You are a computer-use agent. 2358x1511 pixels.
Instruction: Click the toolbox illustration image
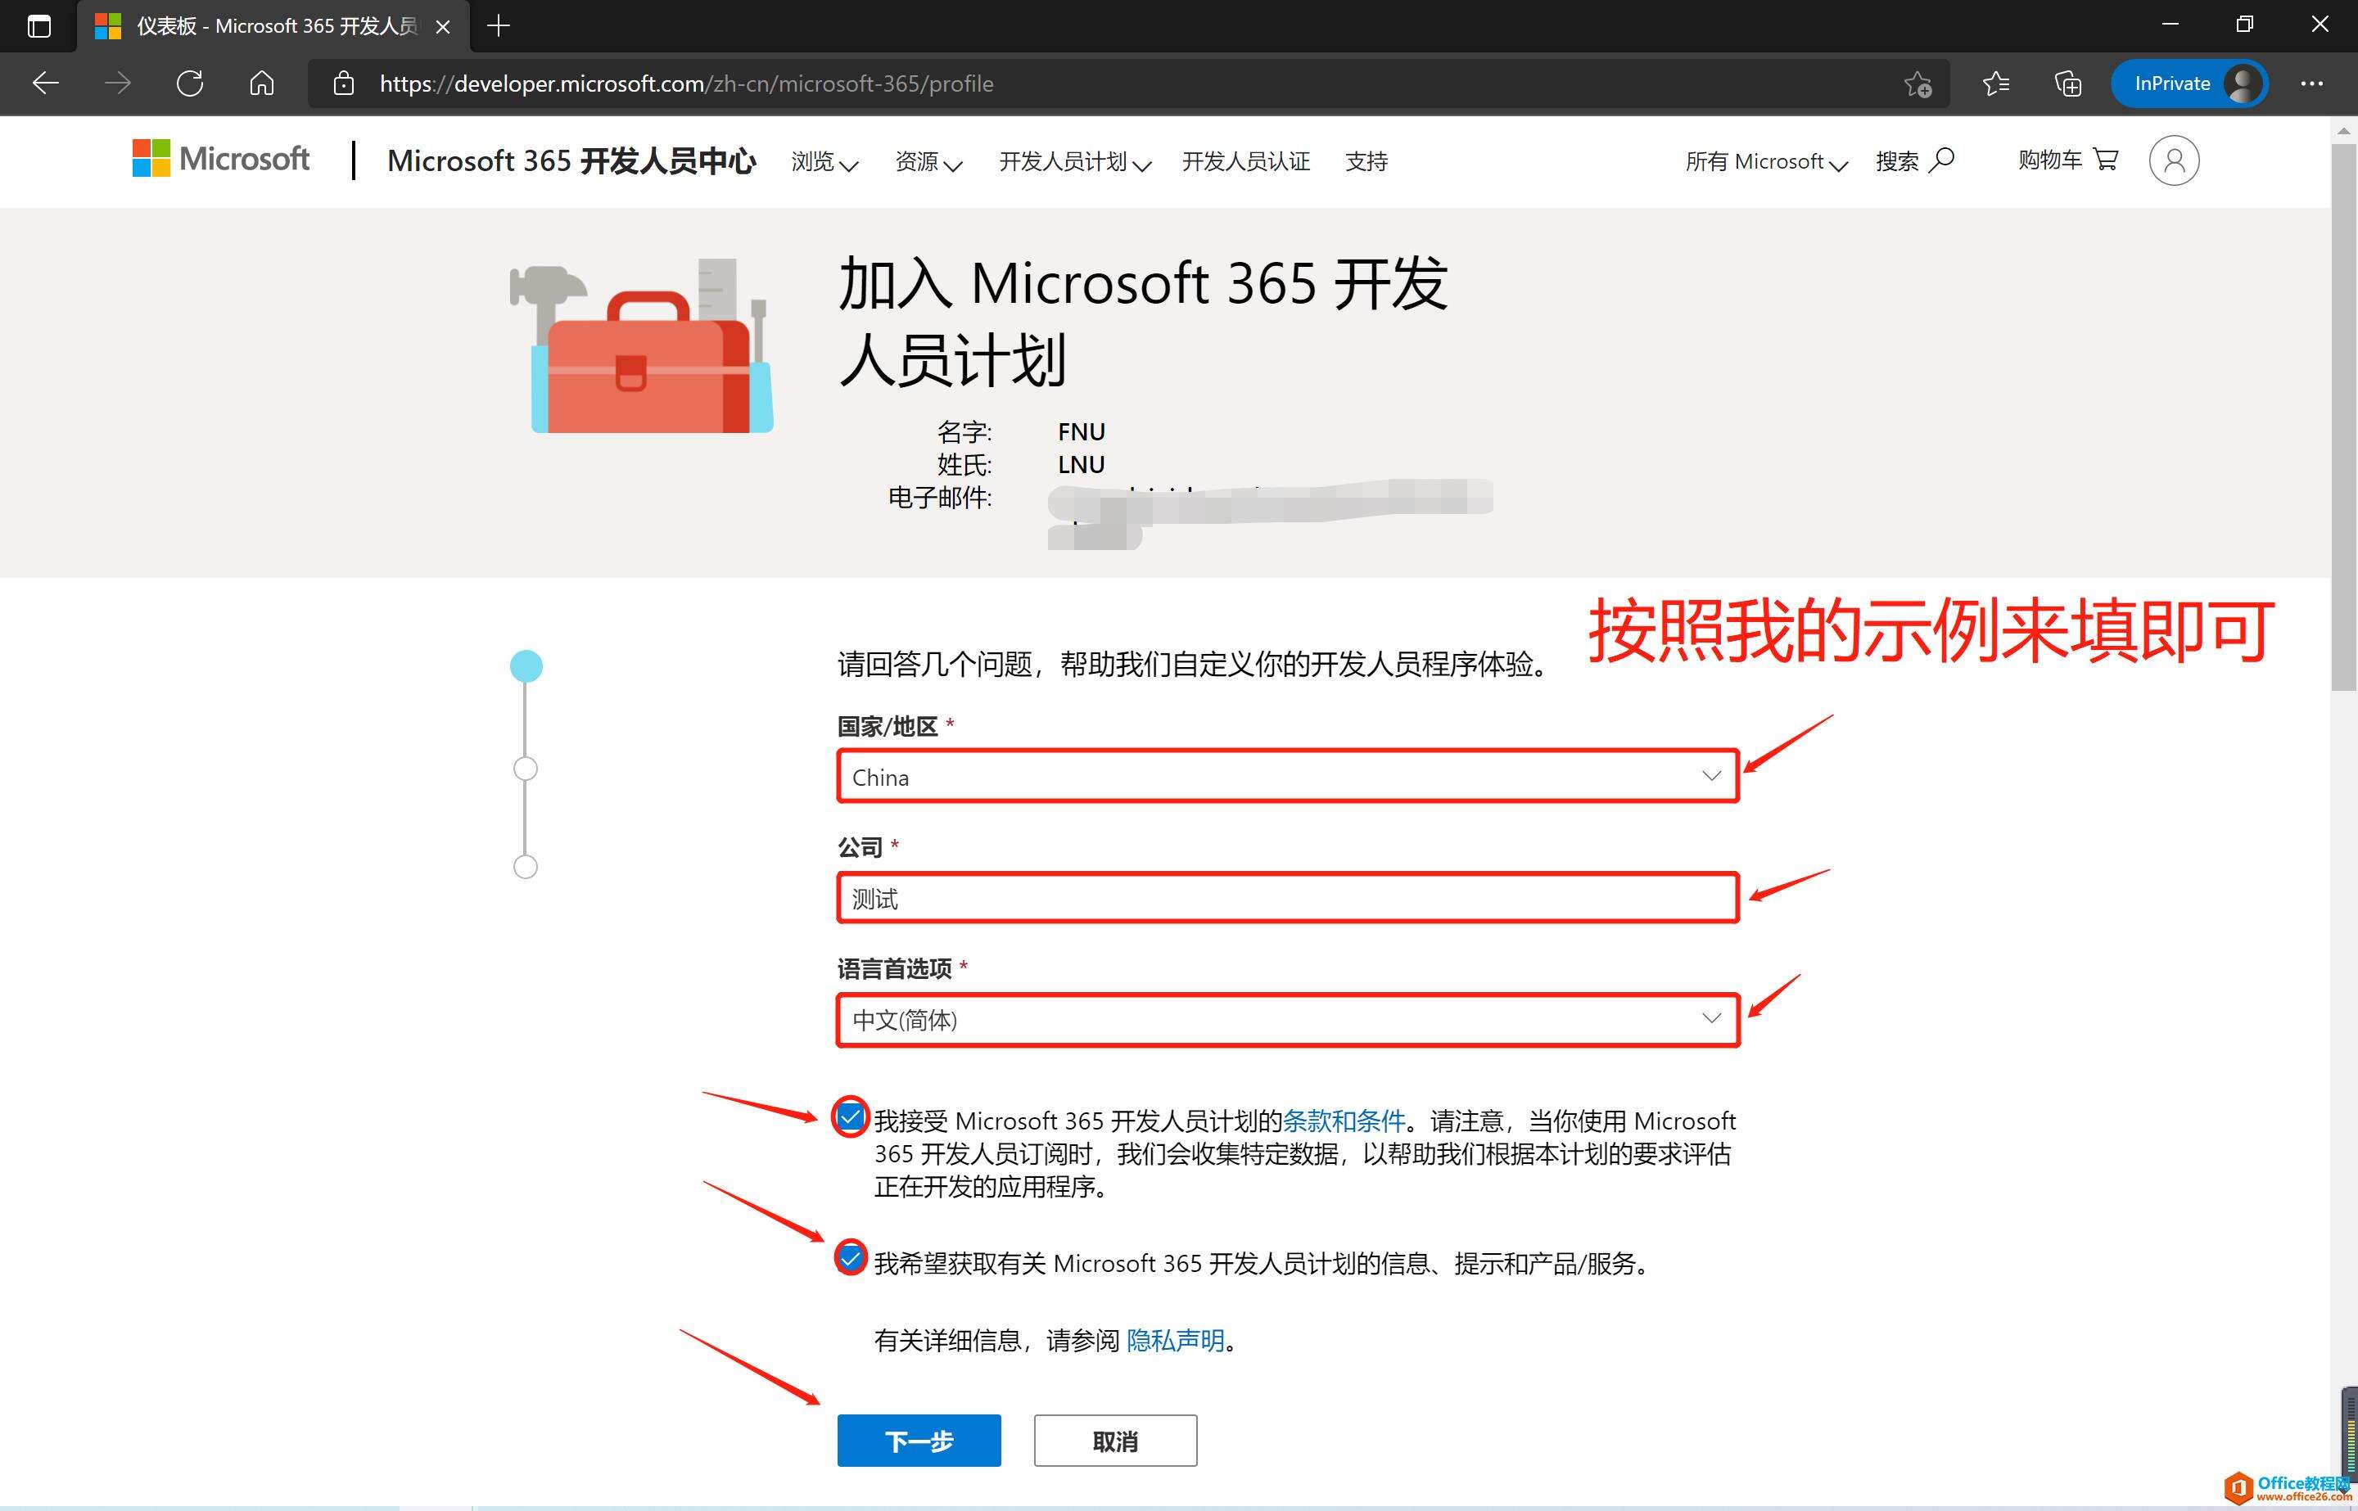(x=642, y=345)
